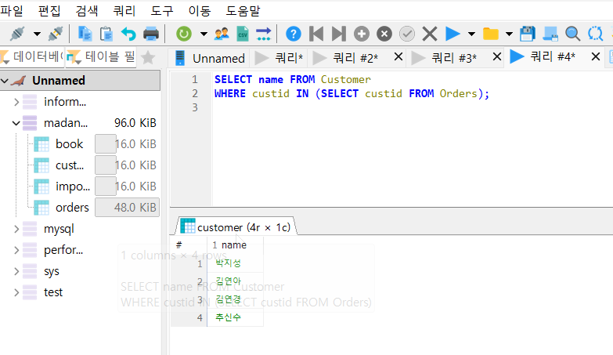Click the paste clipboard icon
The width and height of the screenshot is (613, 355).
tap(106, 34)
